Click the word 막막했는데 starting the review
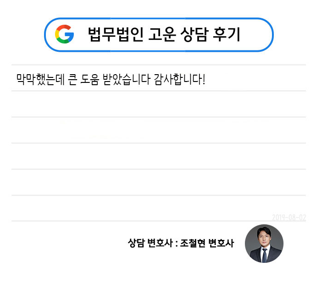Viewport: 316px width, 283px height. click(38, 79)
